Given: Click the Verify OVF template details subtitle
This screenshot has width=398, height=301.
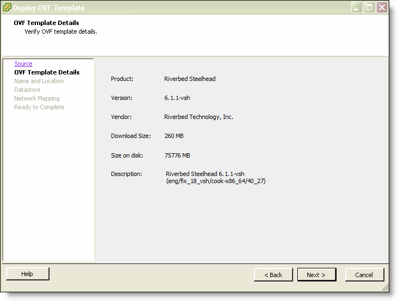Looking at the screenshot, I should [61, 32].
